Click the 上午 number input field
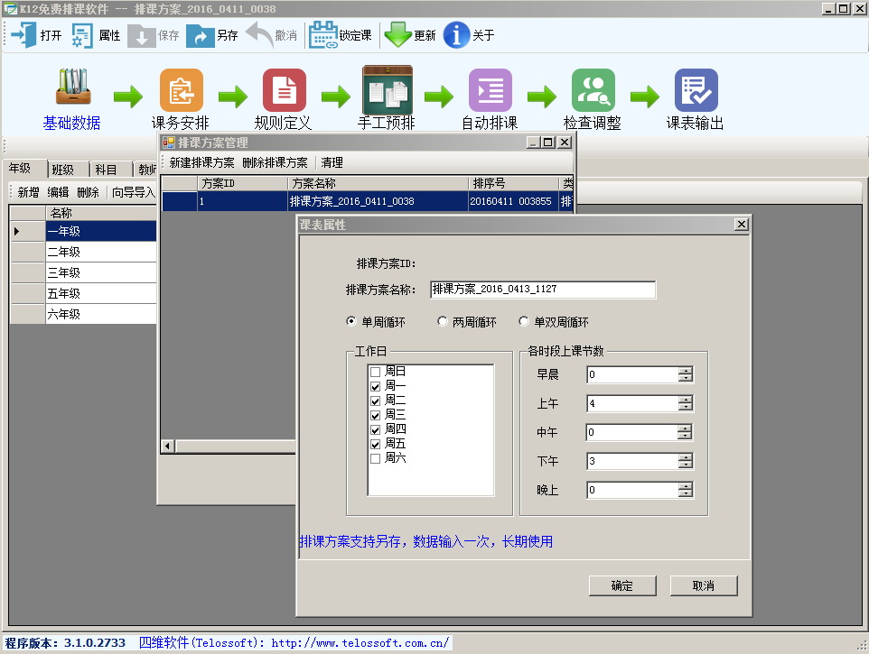 (x=632, y=403)
